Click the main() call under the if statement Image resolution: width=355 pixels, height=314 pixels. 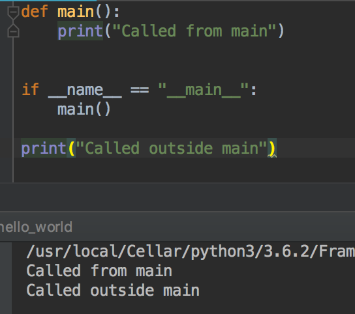84,109
